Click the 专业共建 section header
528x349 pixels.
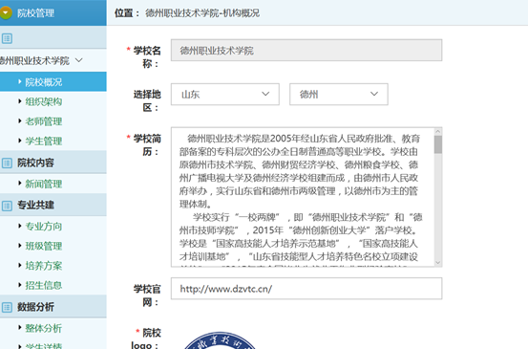(x=35, y=205)
